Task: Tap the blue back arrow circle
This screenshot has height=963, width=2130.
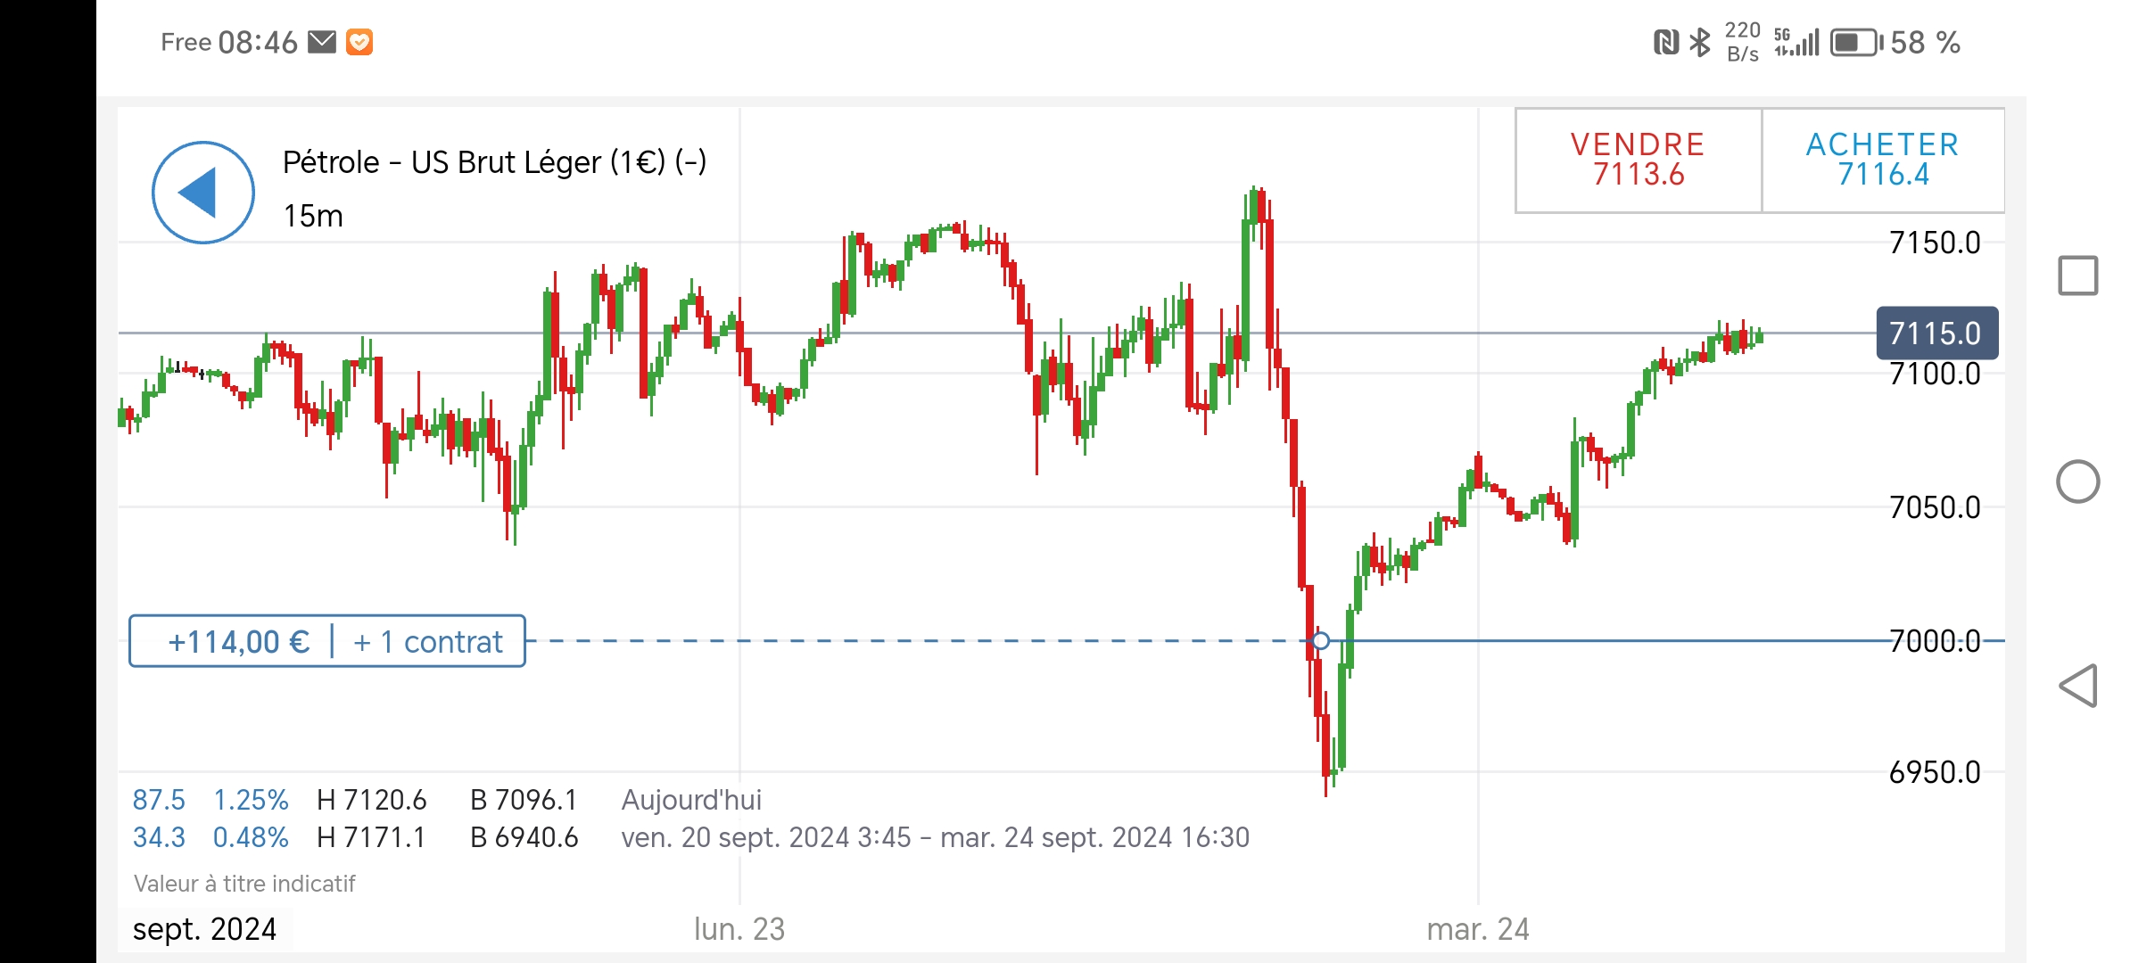Action: [x=203, y=193]
